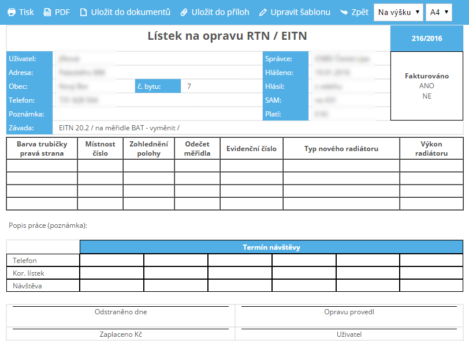The height and width of the screenshot is (346, 469).
Task: Click the Termín návštěvy header
Action: [271, 247]
